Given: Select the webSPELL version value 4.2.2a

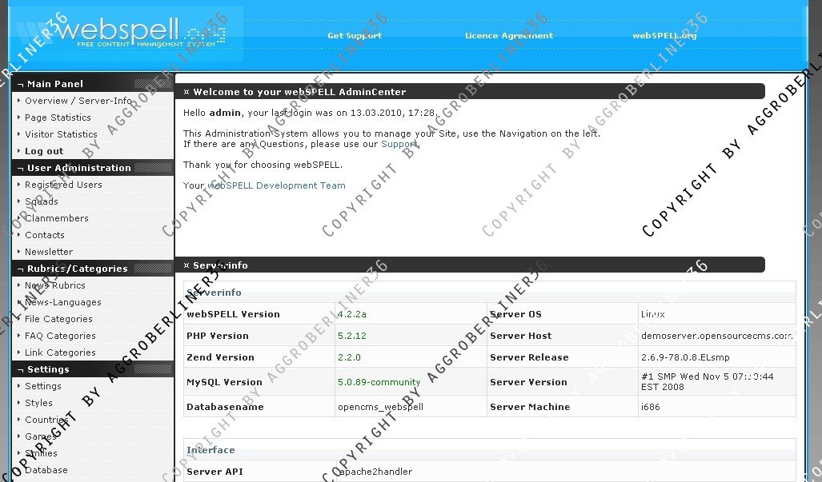Looking at the screenshot, I should pos(351,314).
